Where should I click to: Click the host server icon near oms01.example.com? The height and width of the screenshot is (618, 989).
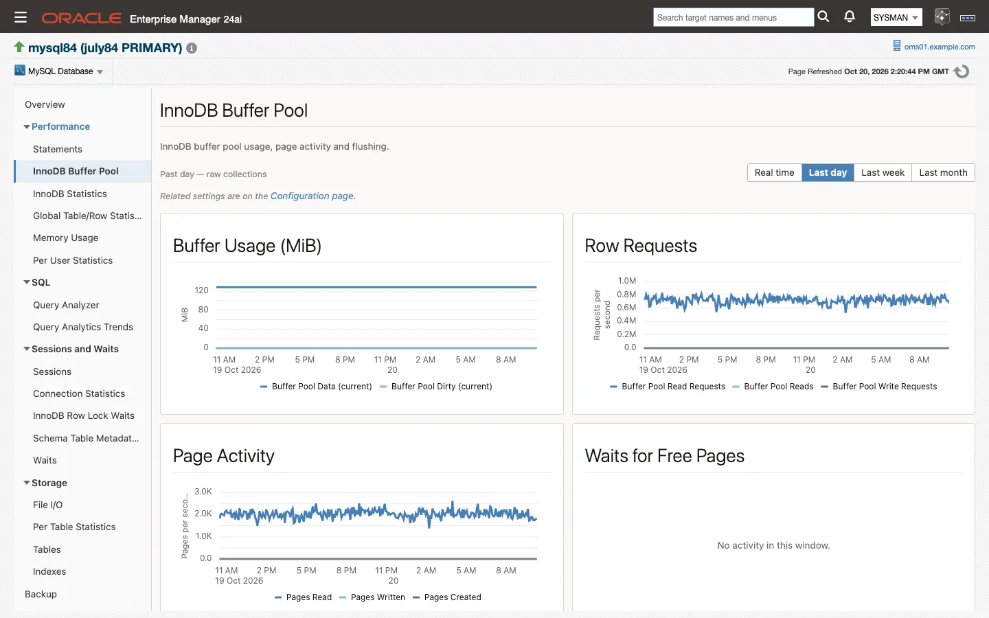pyautogui.click(x=896, y=46)
